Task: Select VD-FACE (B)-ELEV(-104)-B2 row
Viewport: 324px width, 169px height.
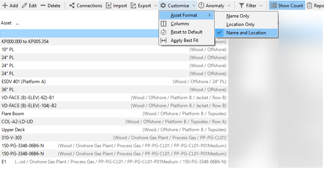Action: [x=114, y=106]
